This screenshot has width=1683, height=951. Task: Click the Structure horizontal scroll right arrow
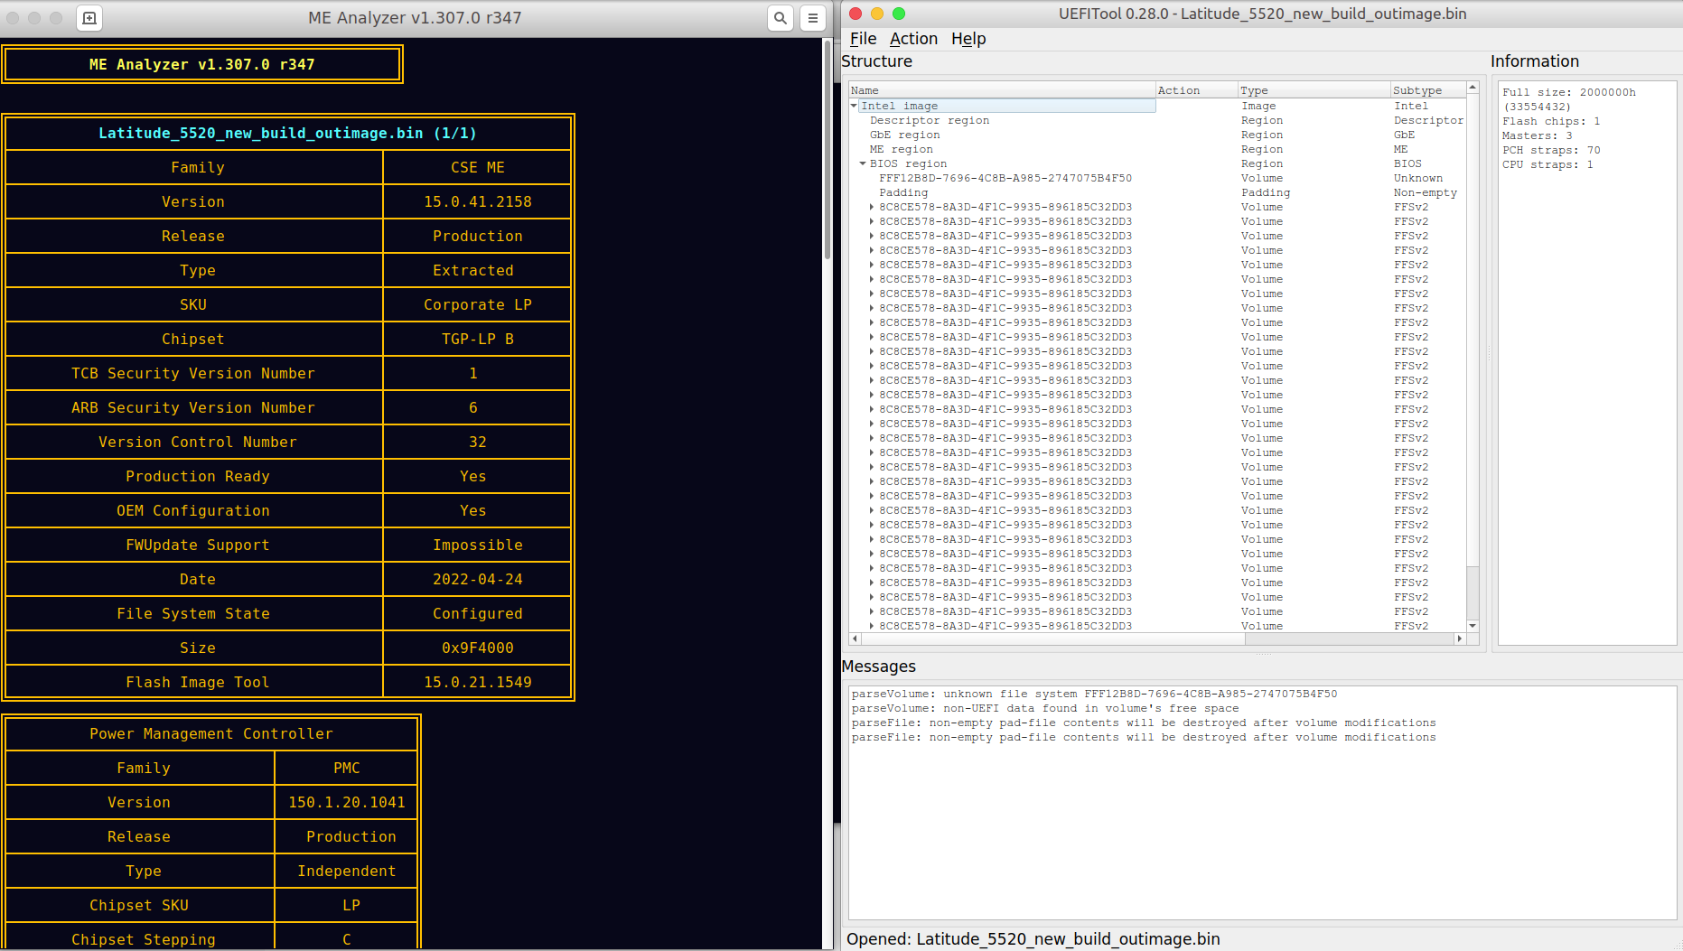coord(1459,639)
